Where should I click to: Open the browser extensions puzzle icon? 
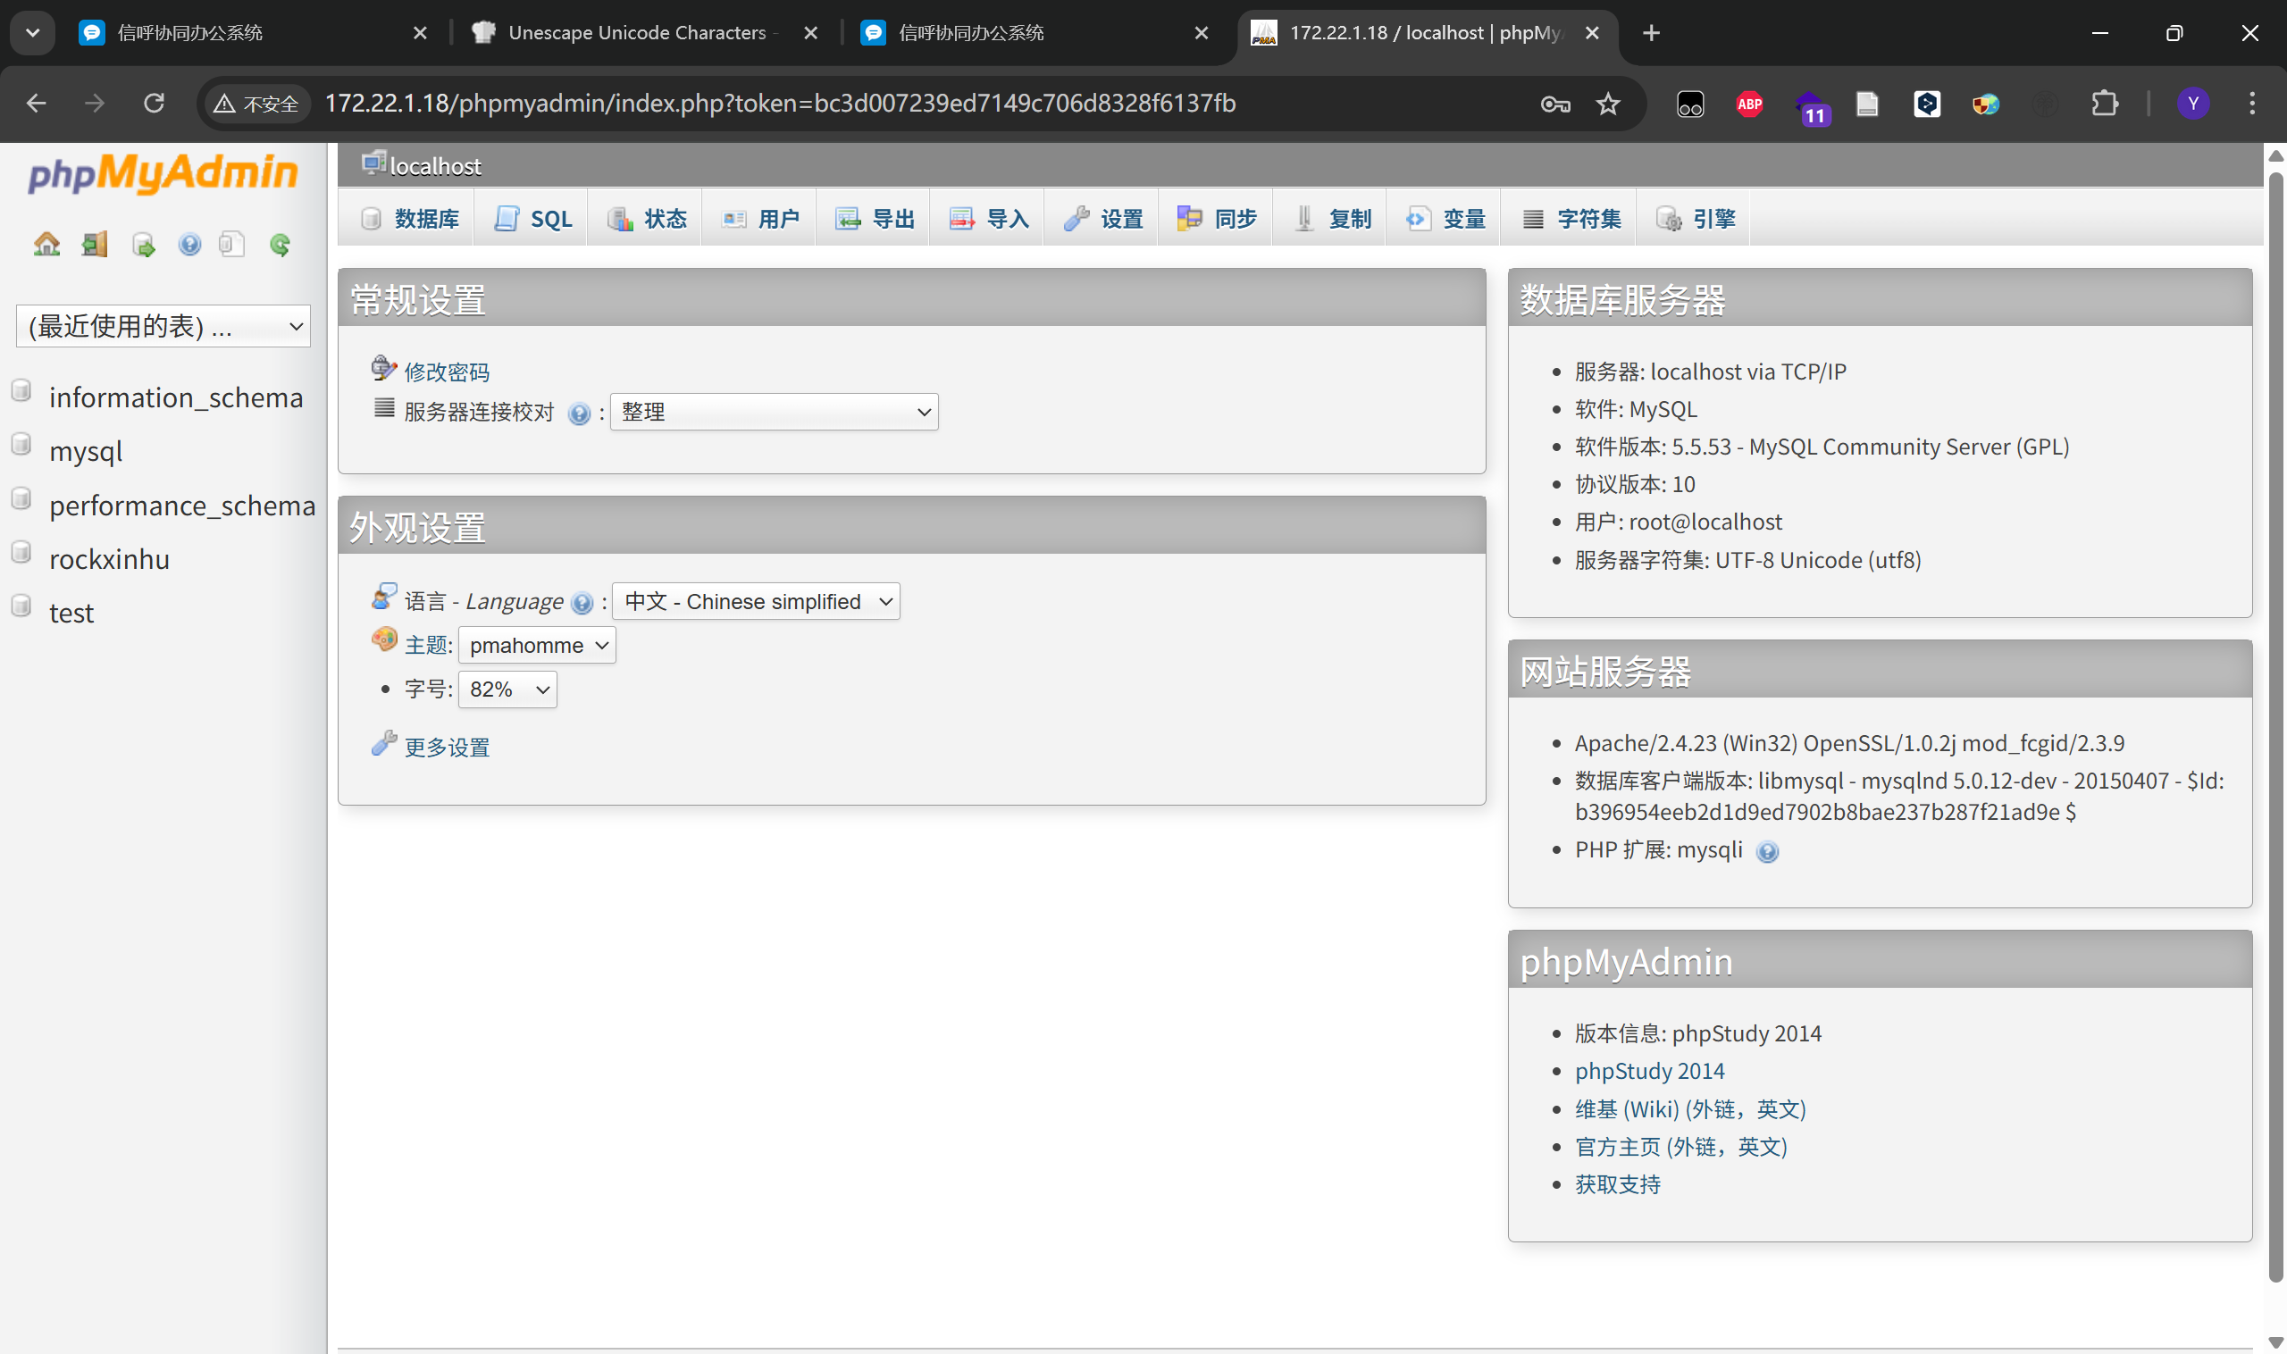[x=2105, y=104]
